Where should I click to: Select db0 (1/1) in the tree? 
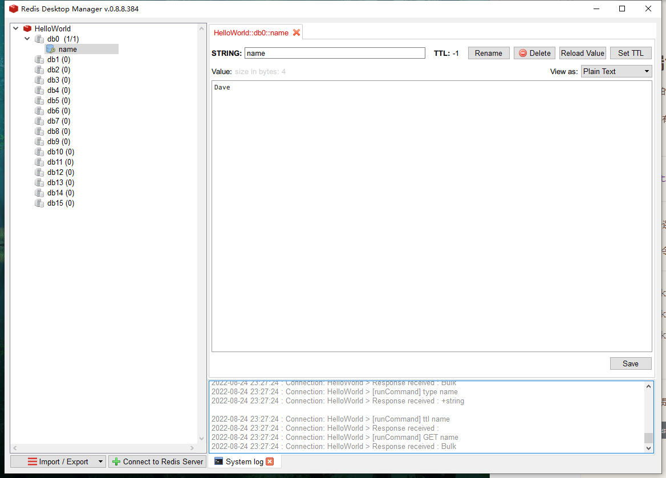(63, 39)
